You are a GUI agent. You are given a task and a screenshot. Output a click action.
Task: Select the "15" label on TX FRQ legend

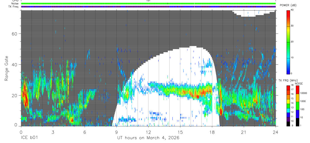[x=292, y=99]
